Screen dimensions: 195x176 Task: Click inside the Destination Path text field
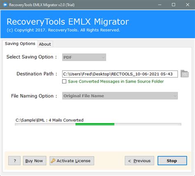[120, 74]
